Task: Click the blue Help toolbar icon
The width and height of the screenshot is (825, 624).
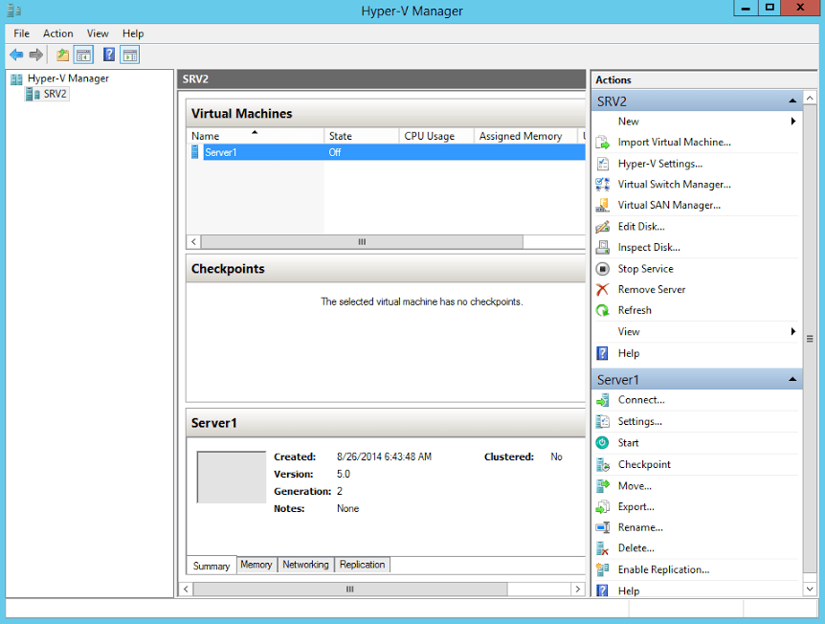Action: 109,55
